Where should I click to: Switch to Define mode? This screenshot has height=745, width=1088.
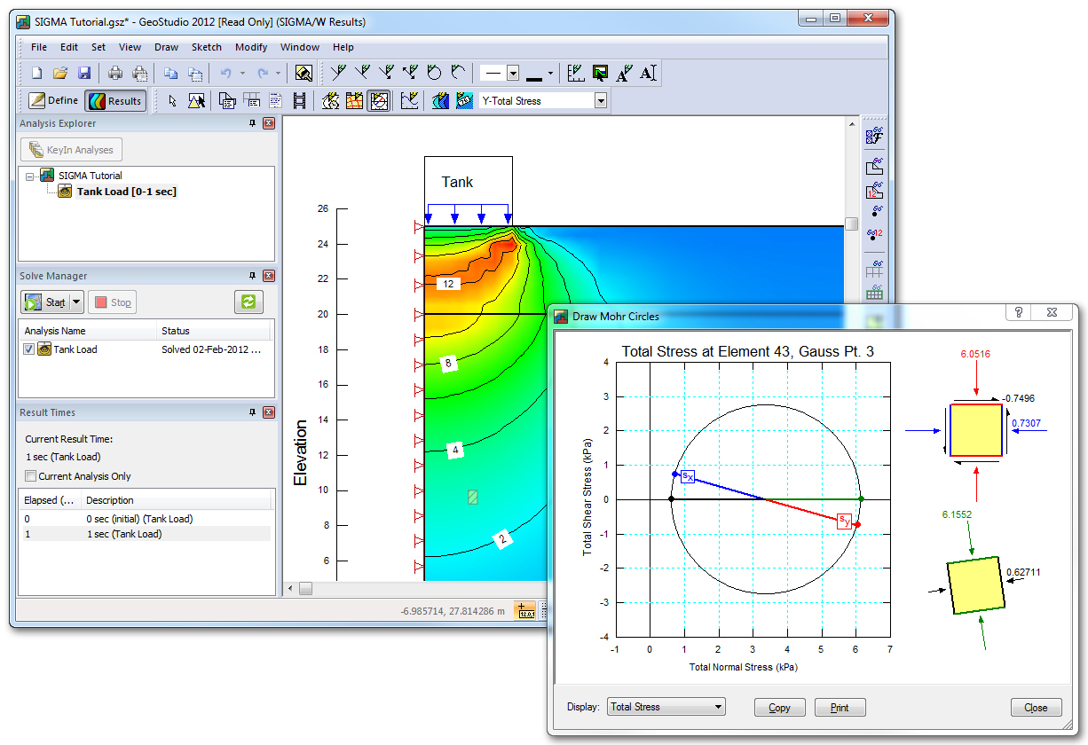[x=53, y=101]
